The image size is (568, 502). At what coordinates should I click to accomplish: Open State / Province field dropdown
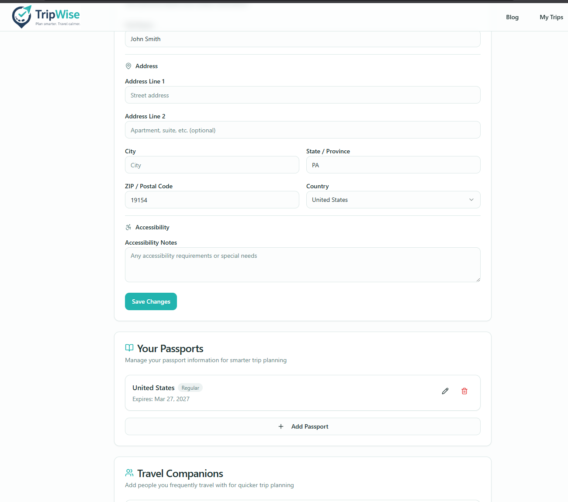coord(393,165)
